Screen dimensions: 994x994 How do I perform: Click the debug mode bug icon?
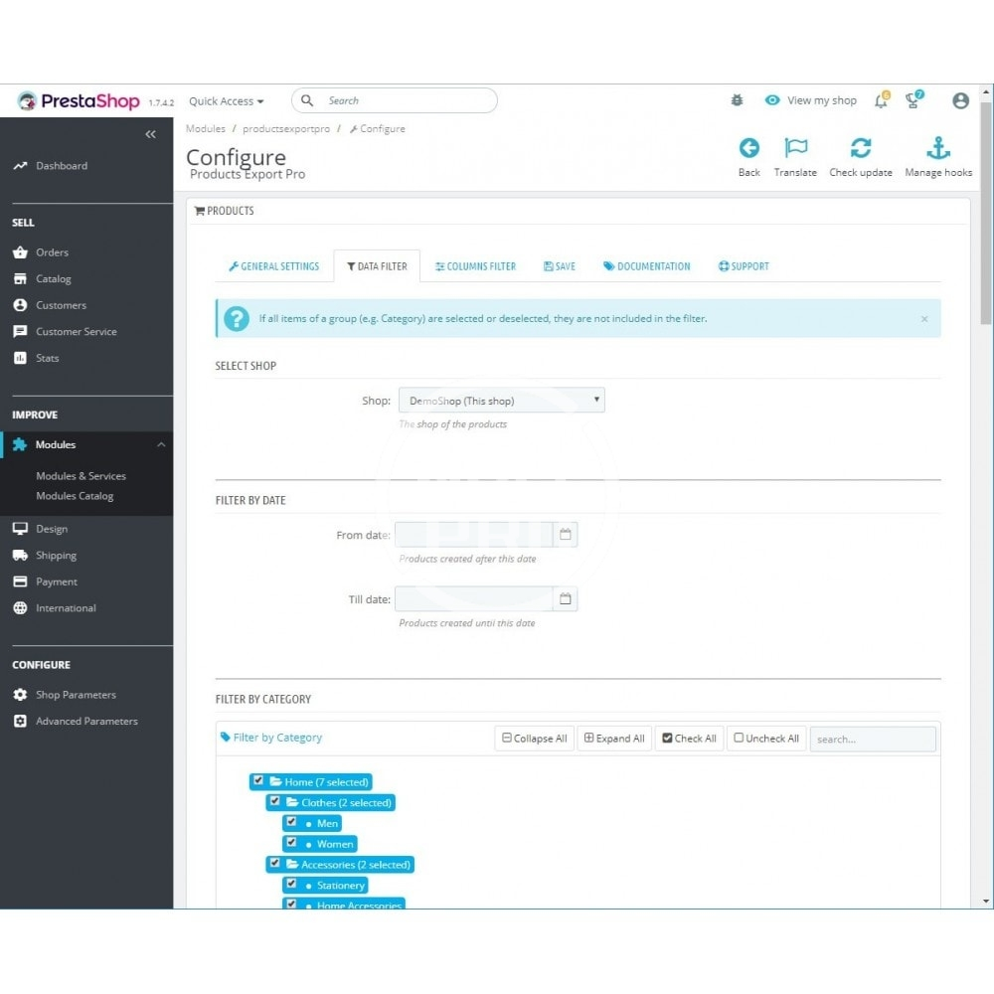[737, 100]
